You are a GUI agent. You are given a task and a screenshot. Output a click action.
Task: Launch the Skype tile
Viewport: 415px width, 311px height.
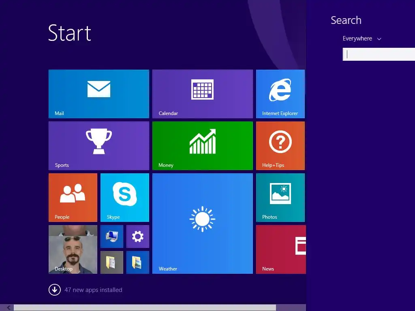pos(125,198)
